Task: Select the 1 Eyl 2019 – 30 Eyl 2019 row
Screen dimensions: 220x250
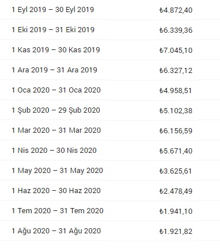Action: point(110,10)
